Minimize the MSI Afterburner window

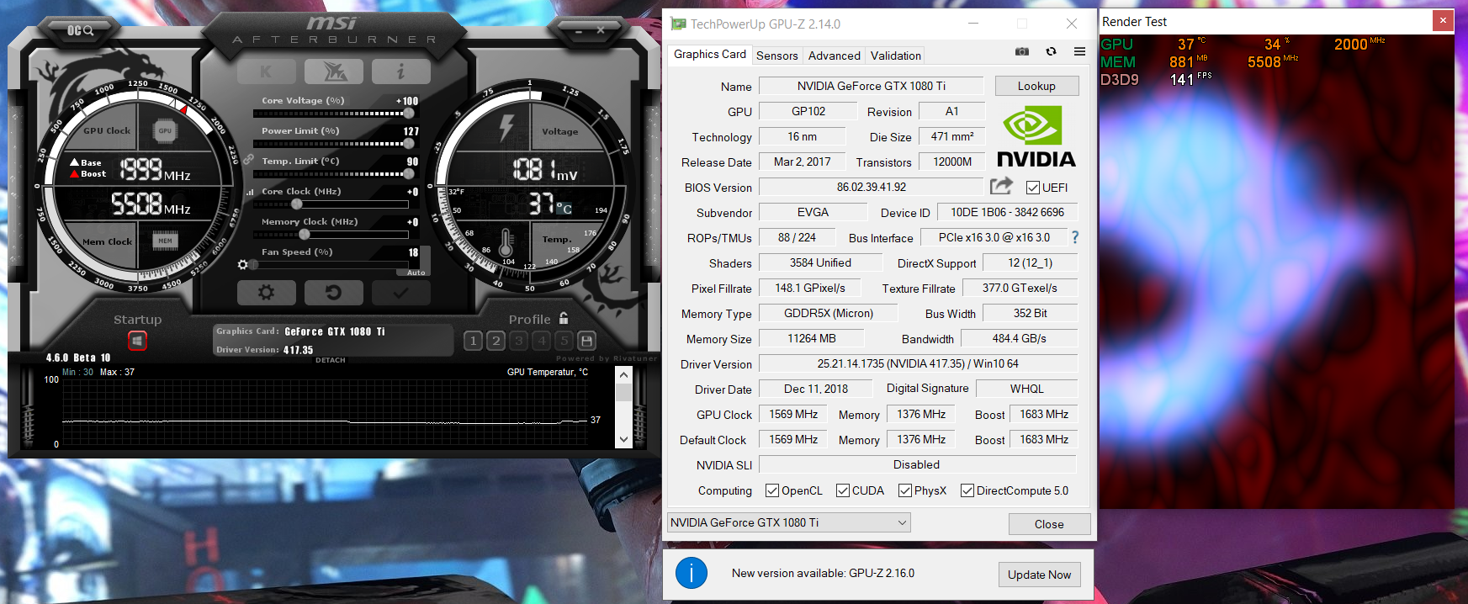click(x=579, y=31)
